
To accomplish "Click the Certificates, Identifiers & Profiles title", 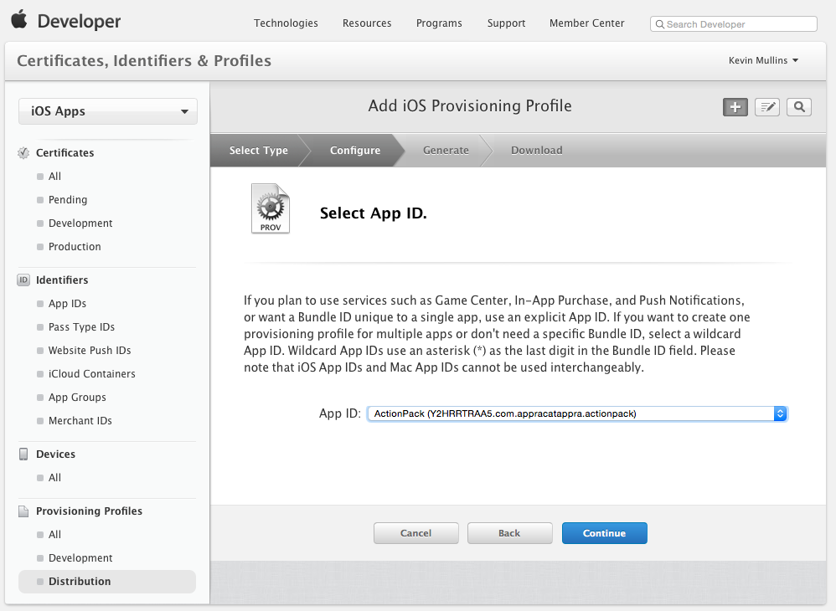I will (144, 61).
